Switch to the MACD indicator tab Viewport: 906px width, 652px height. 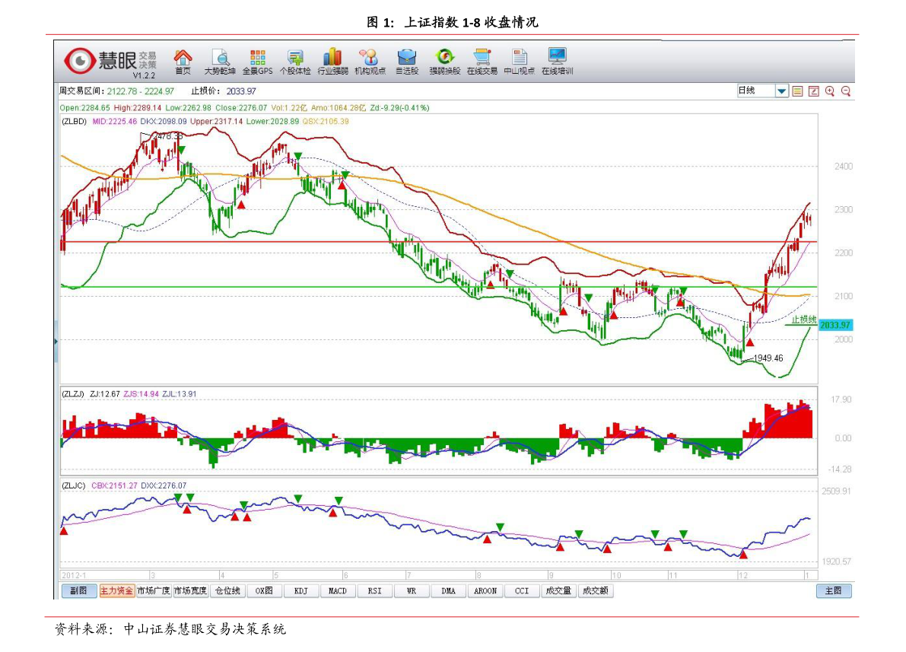tap(338, 591)
